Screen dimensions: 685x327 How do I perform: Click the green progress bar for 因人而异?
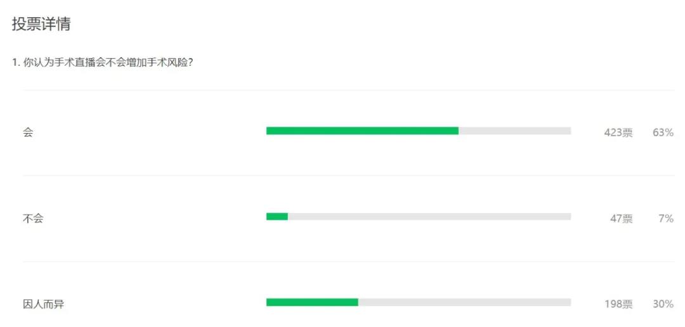pos(312,302)
